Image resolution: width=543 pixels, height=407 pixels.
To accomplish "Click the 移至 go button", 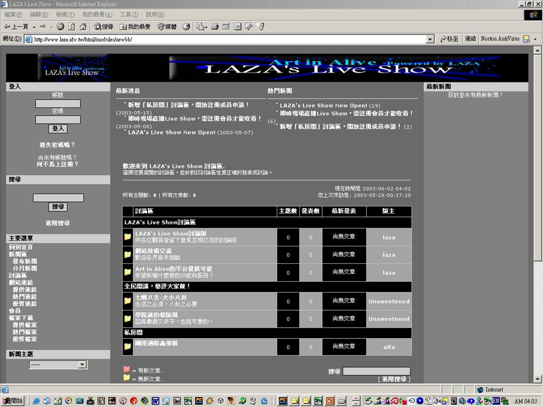I will [x=449, y=39].
